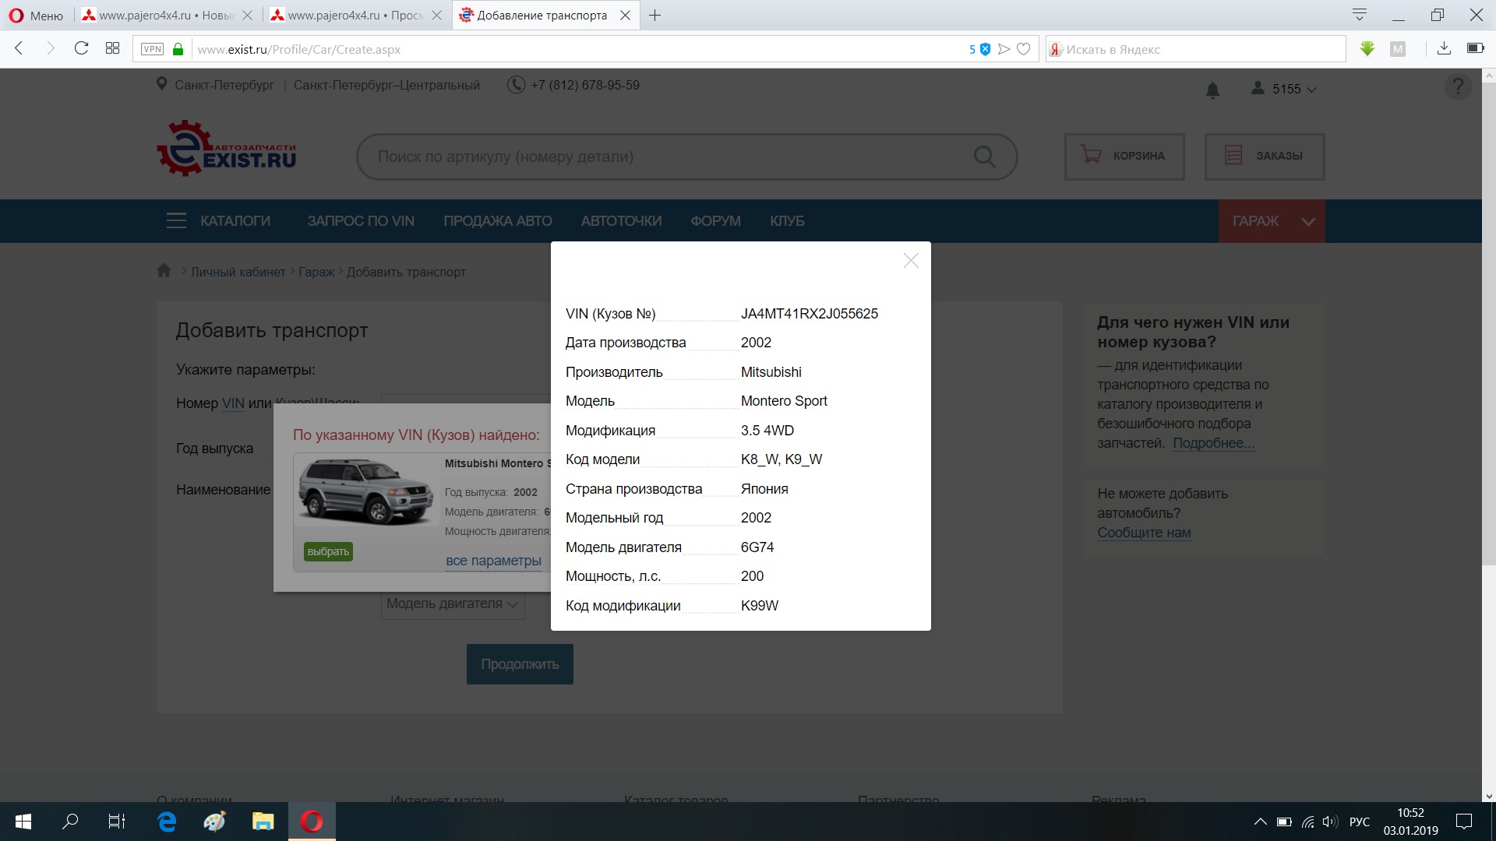Viewport: 1496px width, 841px height.
Task: Click the Opera bookmark heart icon
Action: [1024, 49]
